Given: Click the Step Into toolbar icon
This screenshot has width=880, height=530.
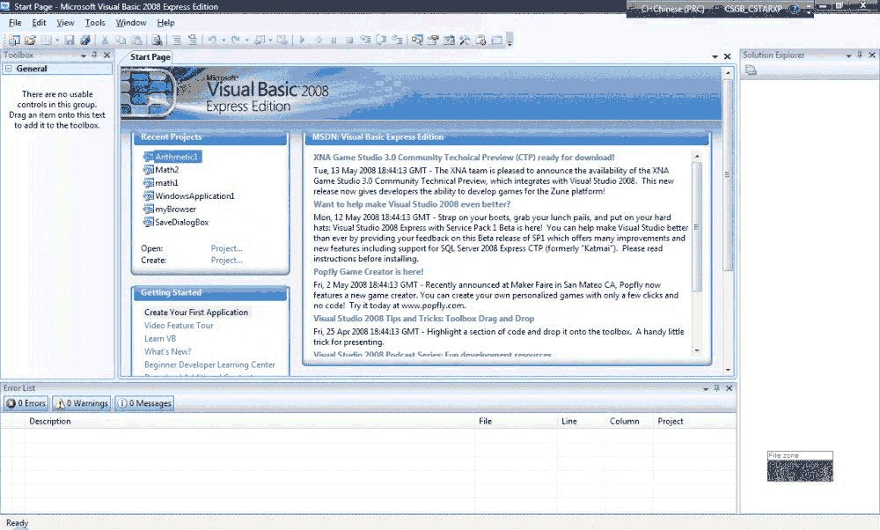Looking at the screenshot, I should [365, 40].
